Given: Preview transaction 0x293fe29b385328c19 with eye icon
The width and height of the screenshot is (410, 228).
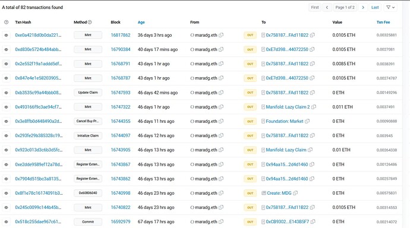Looking at the screenshot, I should [7, 135].
